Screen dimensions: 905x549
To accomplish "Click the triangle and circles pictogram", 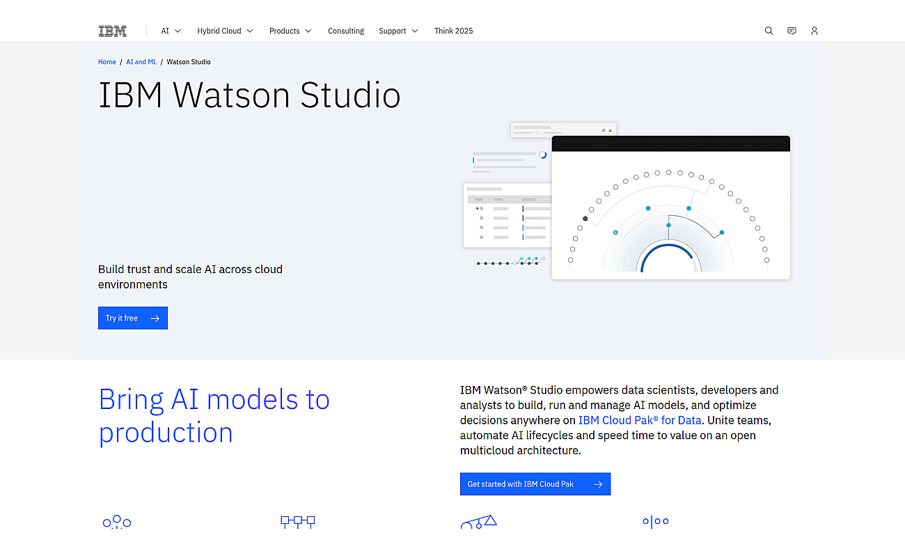I will click(x=479, y=522).
